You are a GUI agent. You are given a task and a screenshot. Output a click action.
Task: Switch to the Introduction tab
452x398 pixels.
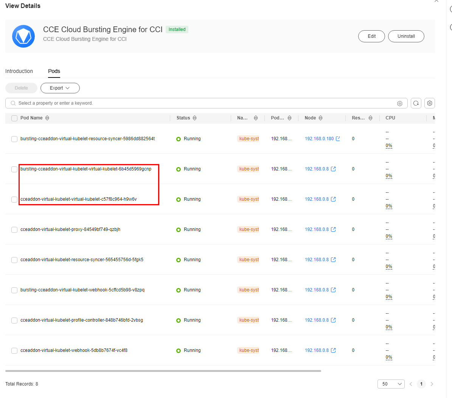pyautogui.click(x=19, y=71)
